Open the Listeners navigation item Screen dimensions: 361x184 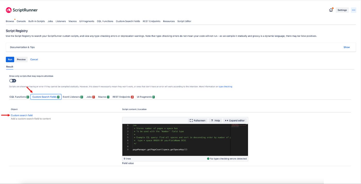click(61, 21)
